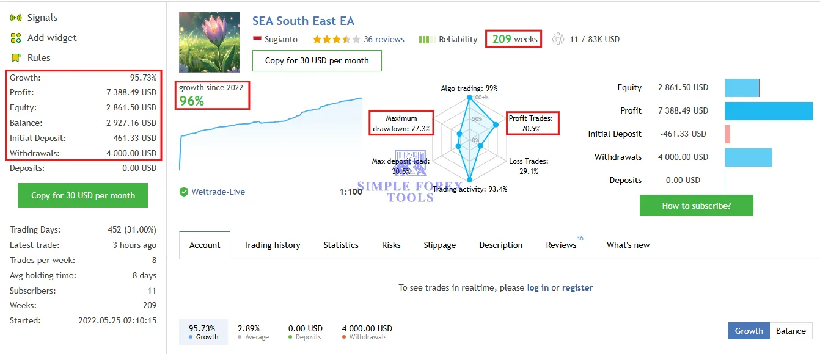Click the subscribers people icon
820x354 pixels.
[x=558, y=39]
